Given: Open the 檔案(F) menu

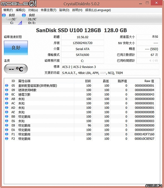Looking at the screenshot, I should click(8, 10).
